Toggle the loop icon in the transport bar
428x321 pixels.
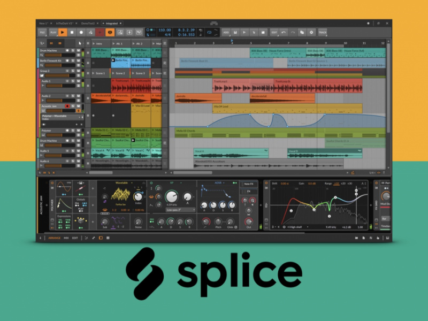[x=209, y=32]
